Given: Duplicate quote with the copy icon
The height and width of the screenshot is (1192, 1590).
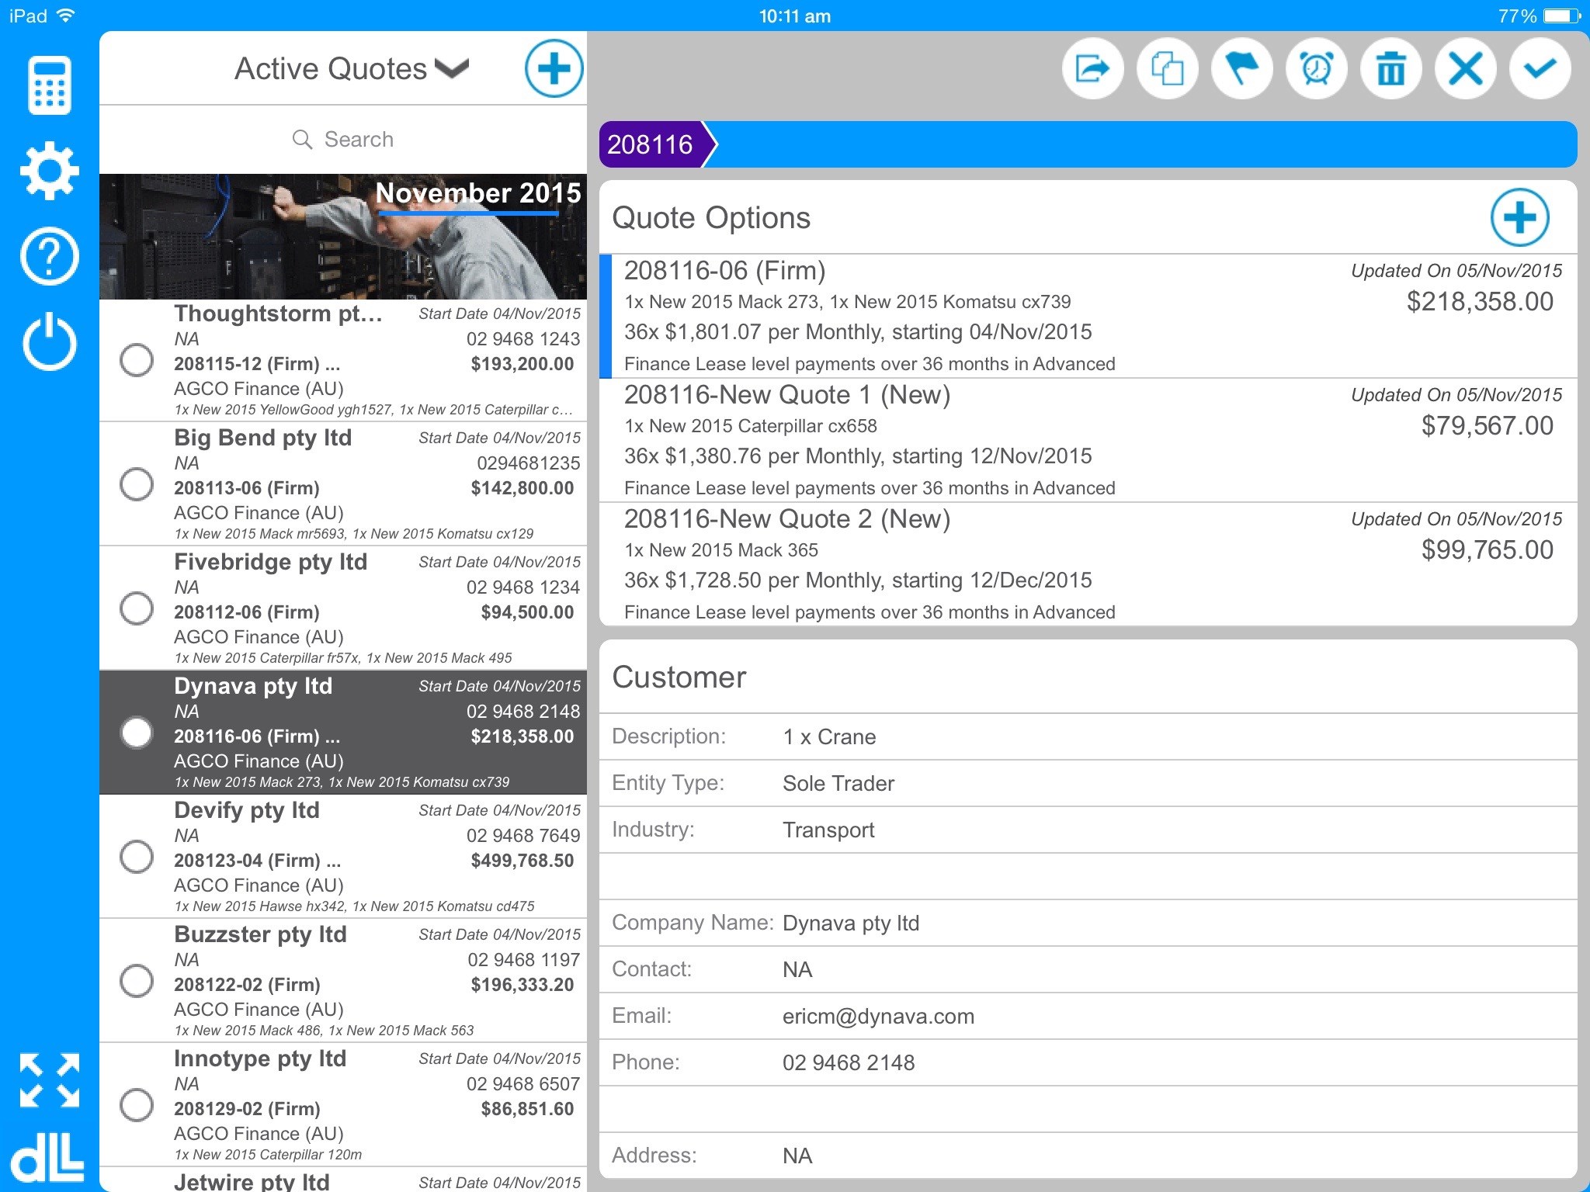Looking at the screenshot, I should tap(1167, 69).
